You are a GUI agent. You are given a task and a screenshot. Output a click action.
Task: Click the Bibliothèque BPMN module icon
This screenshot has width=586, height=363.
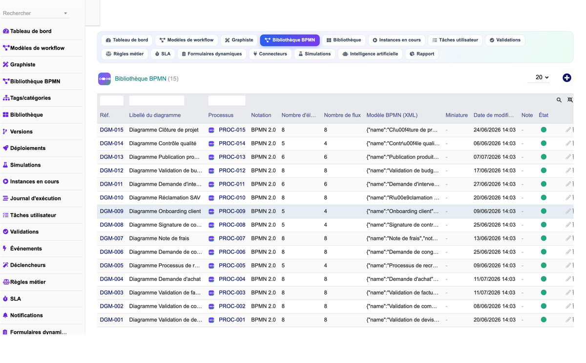pos(105,79)
